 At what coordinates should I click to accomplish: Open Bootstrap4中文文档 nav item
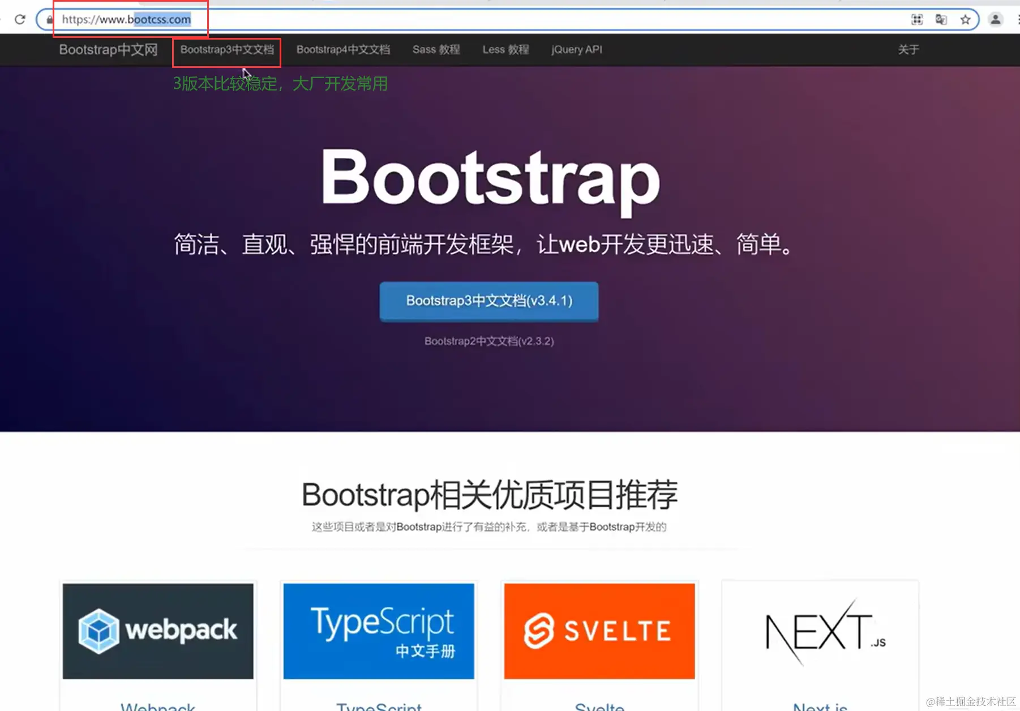tap(343, 50)
